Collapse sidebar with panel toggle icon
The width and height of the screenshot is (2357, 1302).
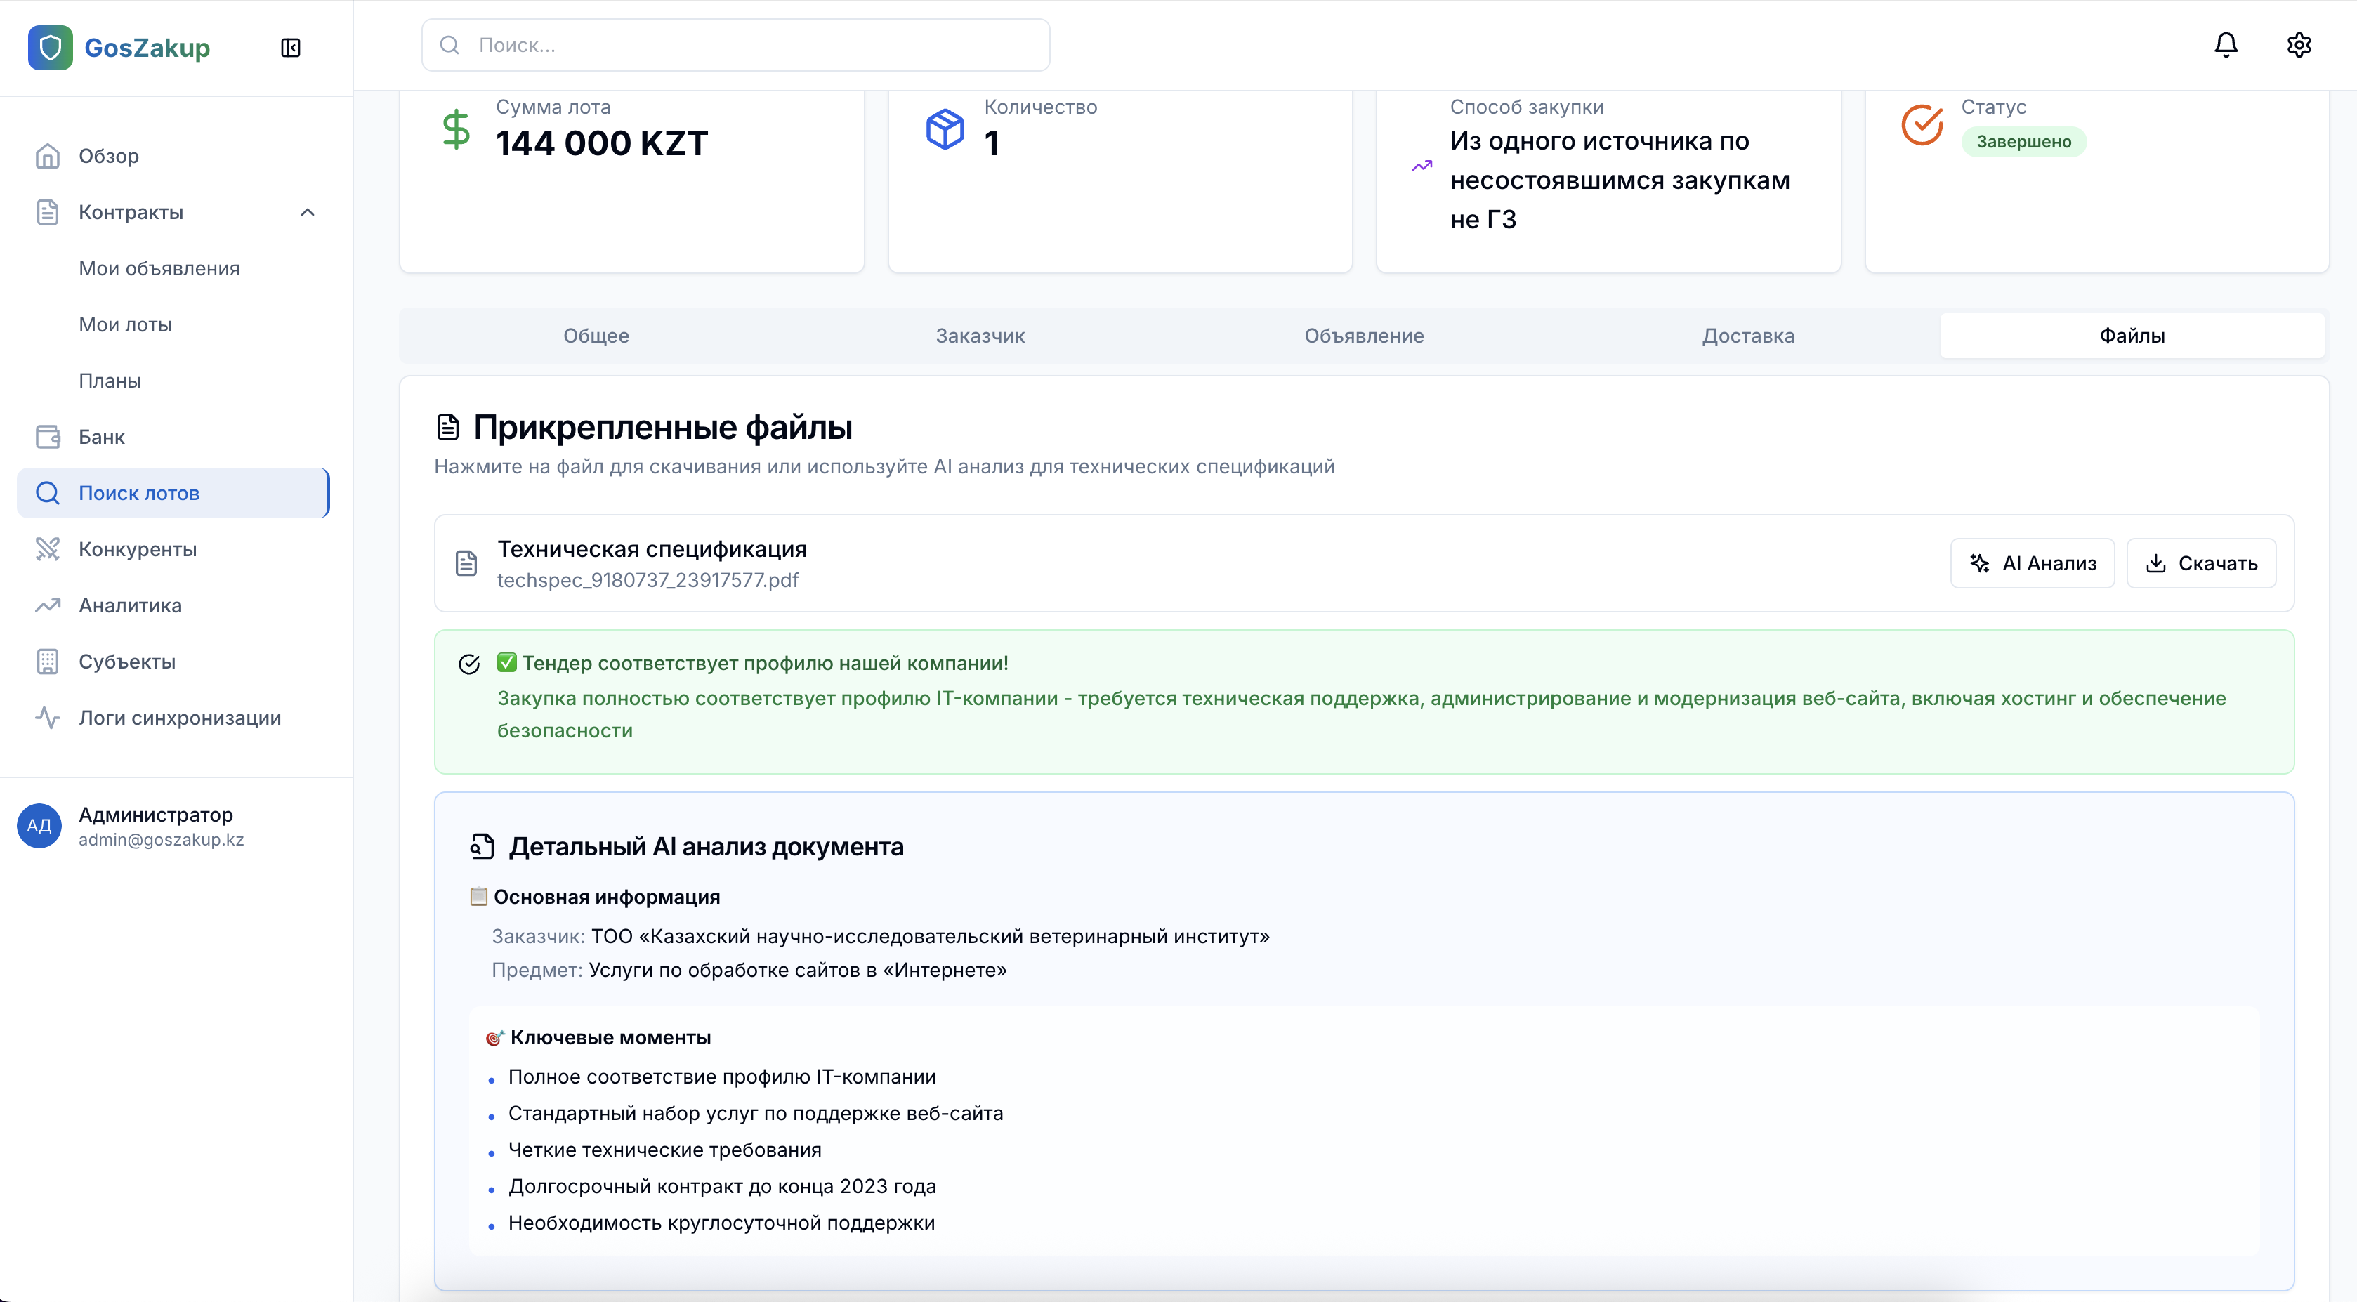click(290, 48)
